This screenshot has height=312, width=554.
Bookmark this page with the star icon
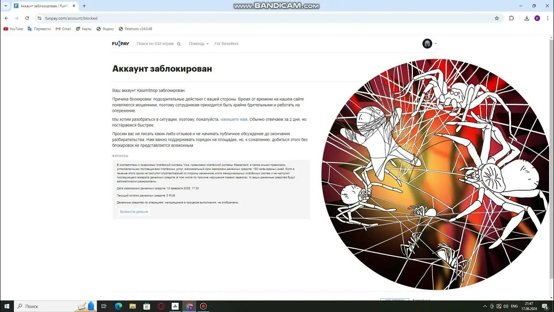click(x=497, y=18)
